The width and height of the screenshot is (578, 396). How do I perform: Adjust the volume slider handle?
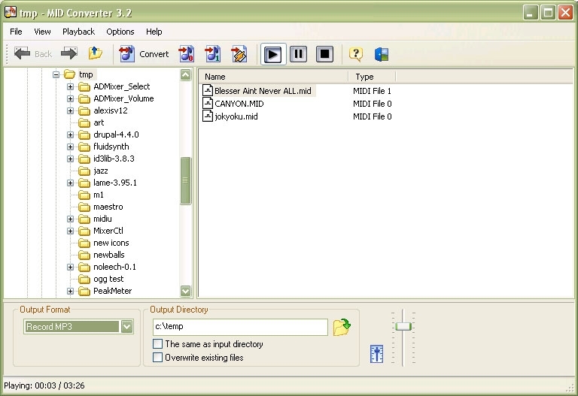[403, 326]
